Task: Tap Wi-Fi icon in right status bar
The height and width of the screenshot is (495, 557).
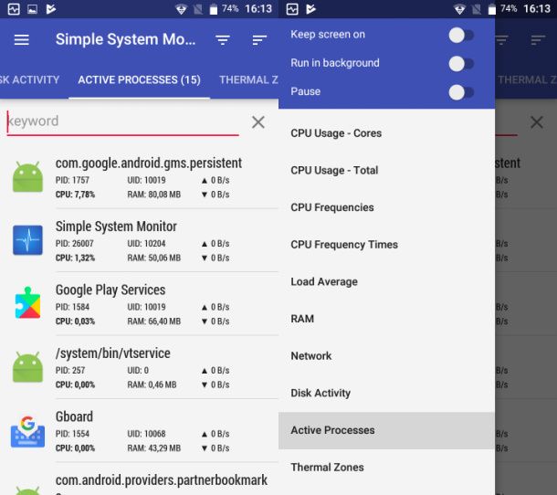Action: click(x=459, y=9)
